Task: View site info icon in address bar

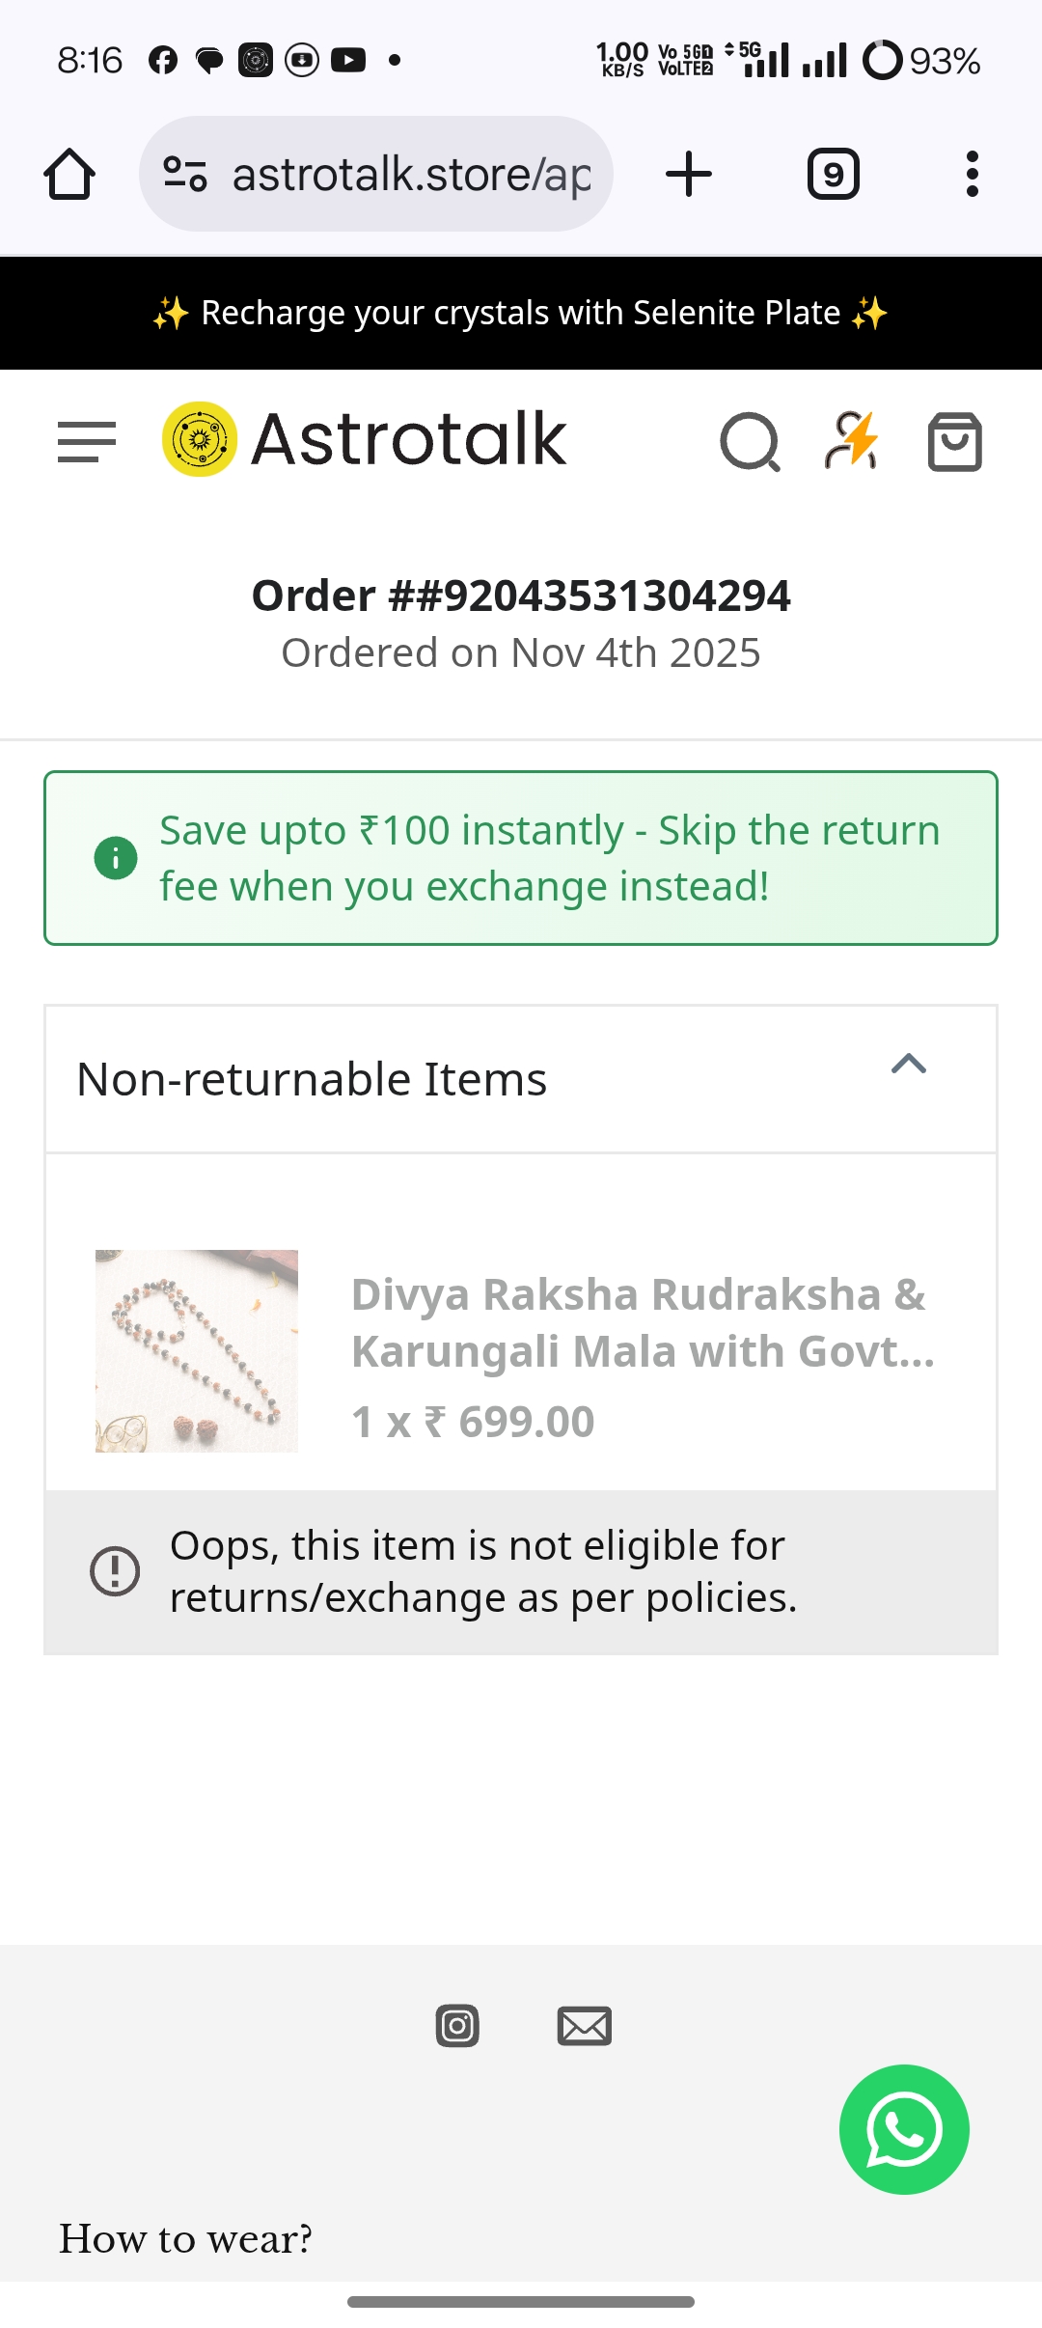Action: pyautogui.click(x=184, y=175)
